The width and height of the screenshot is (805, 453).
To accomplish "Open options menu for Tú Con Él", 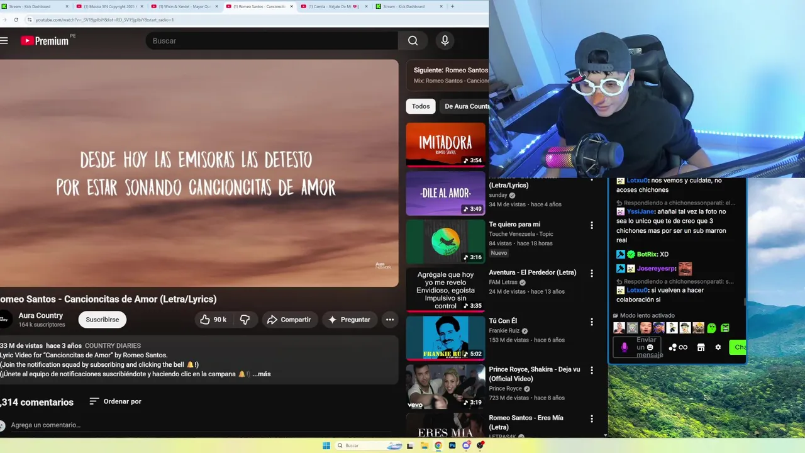I will [591, 322].
